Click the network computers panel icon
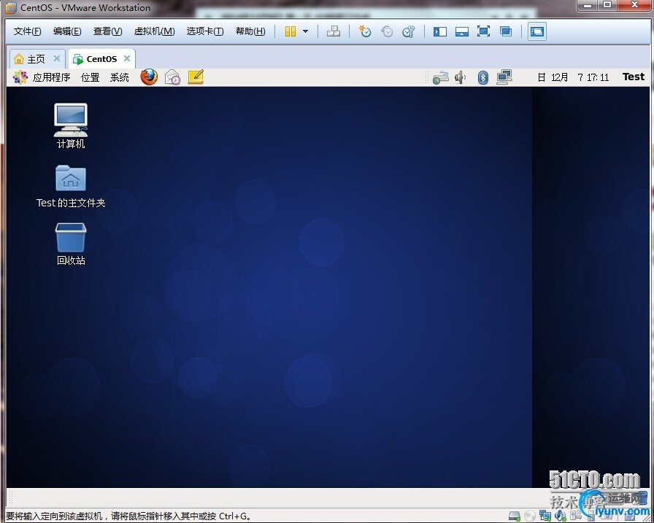Image resolution: width=654 pixels, height=523 pixels. click(504, 77)
